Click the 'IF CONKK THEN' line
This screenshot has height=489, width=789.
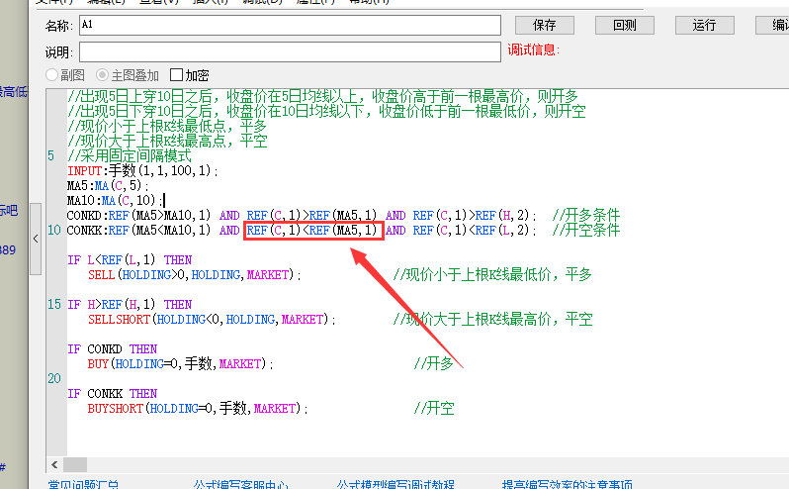[113, 393]
